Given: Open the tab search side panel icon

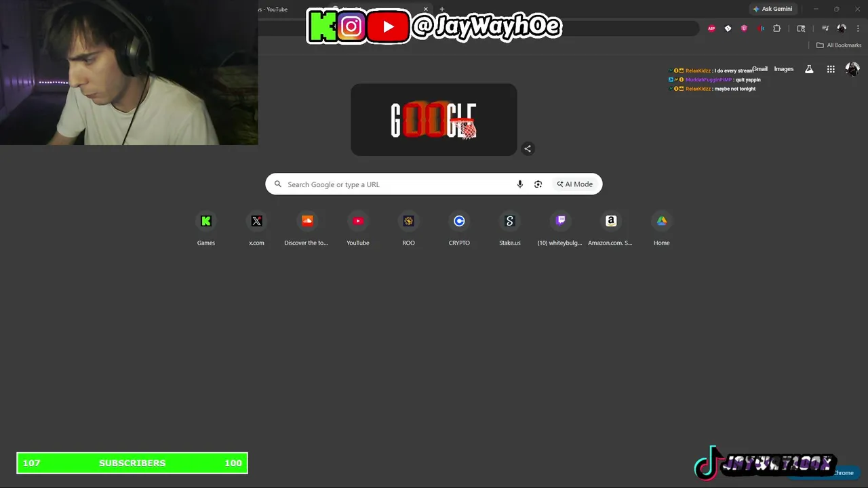Looking at the screenshot, I should tap(801, 28).
